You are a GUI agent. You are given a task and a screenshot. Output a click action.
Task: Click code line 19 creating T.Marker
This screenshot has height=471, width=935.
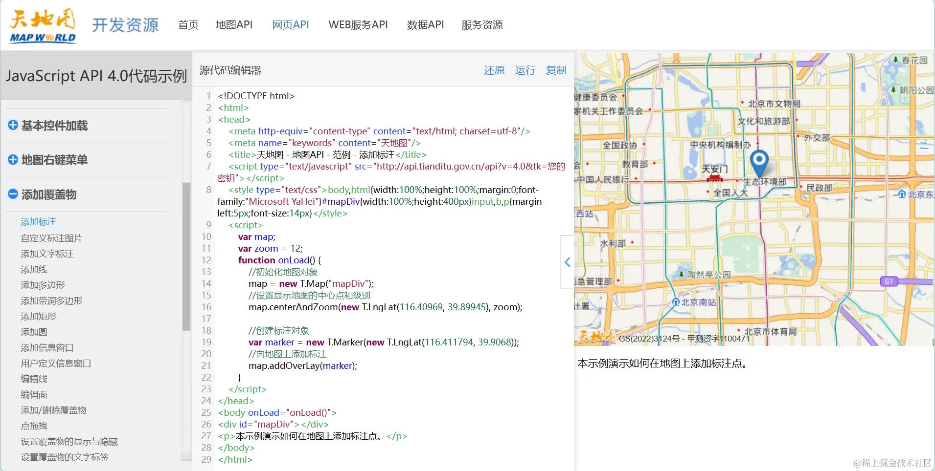(x=384, y=343)
